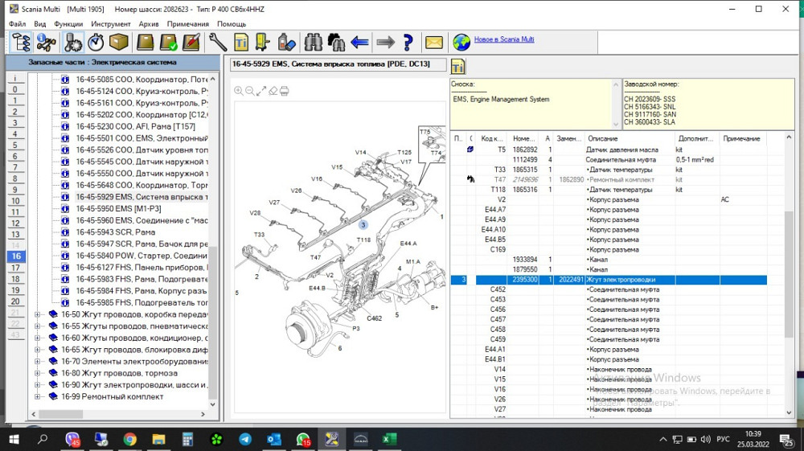This screenshot has height=451, width=804.
Task: Open the Архив menu
Action: click(149, 24)
